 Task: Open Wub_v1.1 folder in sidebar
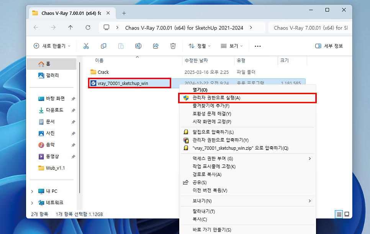point(52,168)
